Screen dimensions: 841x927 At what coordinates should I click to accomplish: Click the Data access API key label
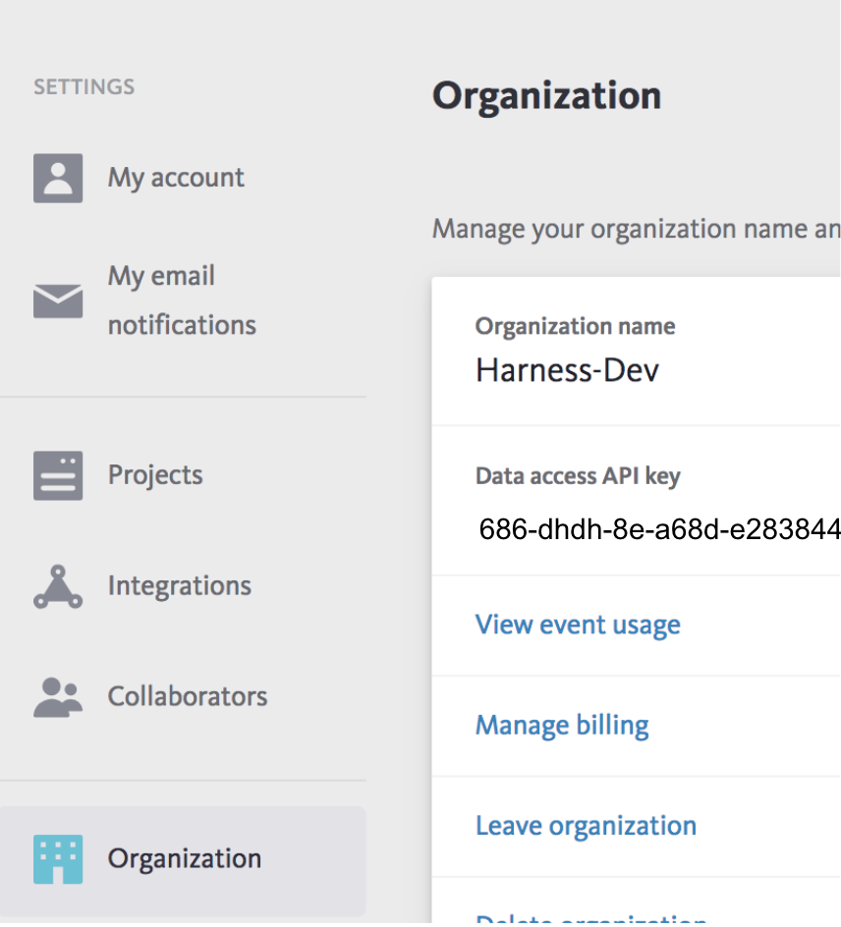(x=578, y=476)
